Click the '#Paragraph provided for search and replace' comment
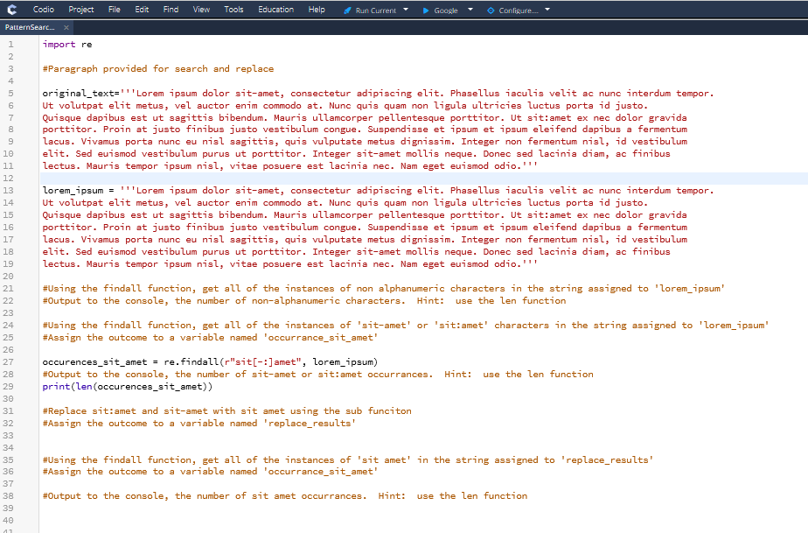 coord(158,68)
